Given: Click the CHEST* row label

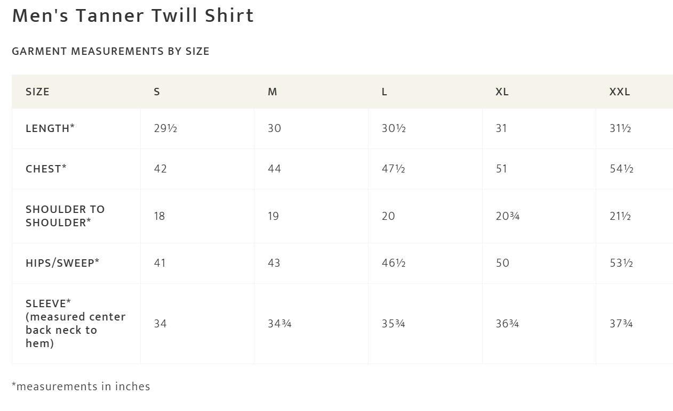Looking at the screenshot, I should 46,169.
